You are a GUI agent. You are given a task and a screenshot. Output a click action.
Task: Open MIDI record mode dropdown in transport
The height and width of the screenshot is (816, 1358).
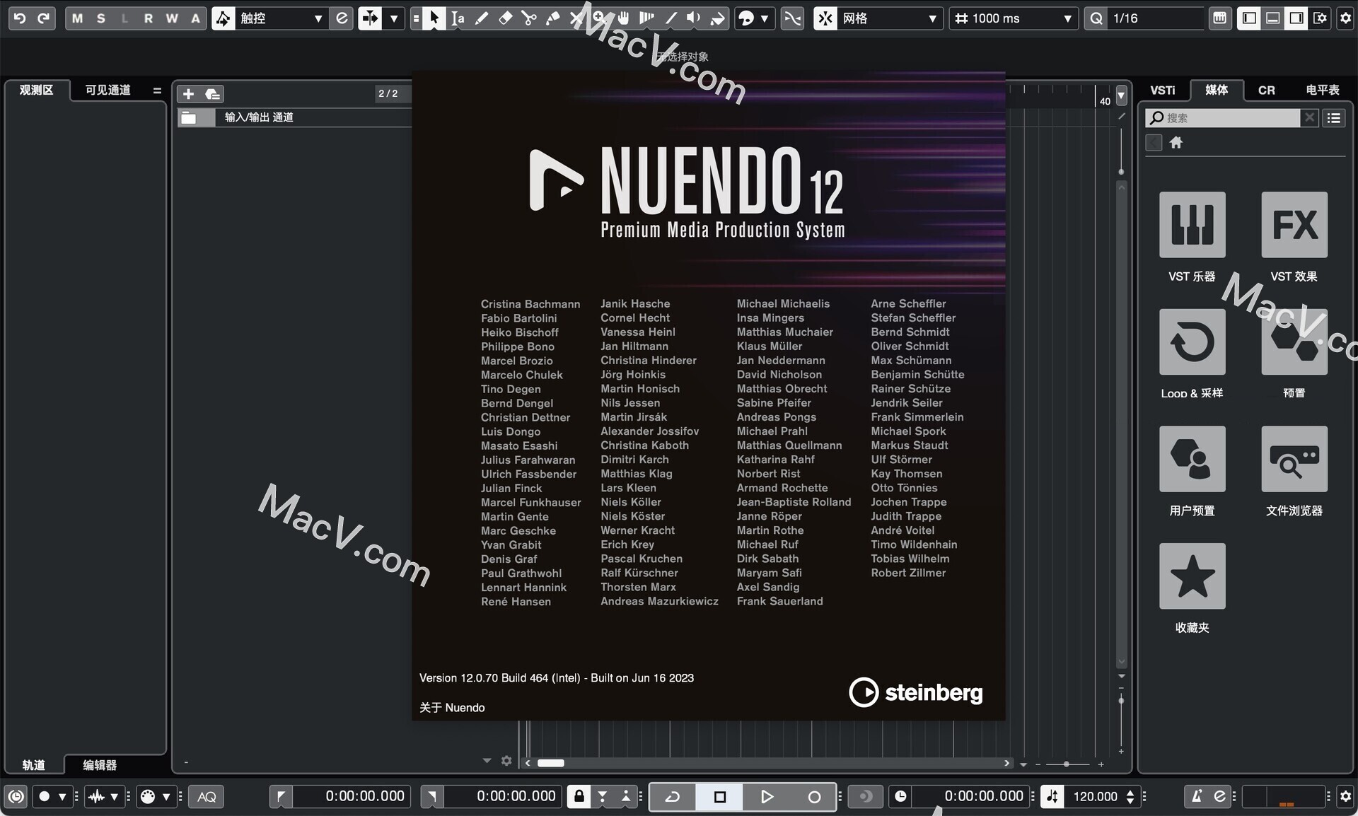[x=166, y=797]
